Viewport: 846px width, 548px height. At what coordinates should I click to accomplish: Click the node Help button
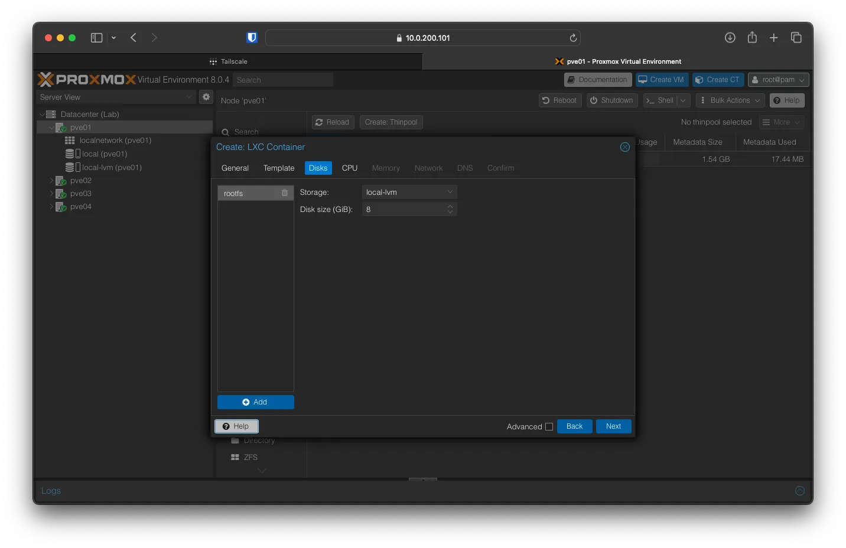786,100
